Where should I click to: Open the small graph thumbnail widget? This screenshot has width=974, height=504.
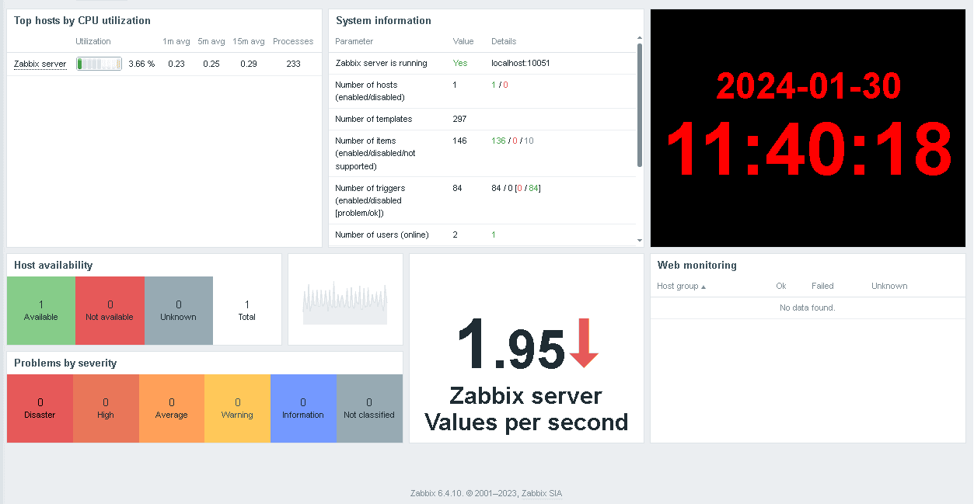345,299
